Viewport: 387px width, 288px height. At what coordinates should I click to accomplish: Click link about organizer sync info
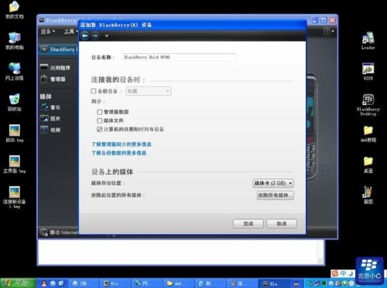pos(122,144)
